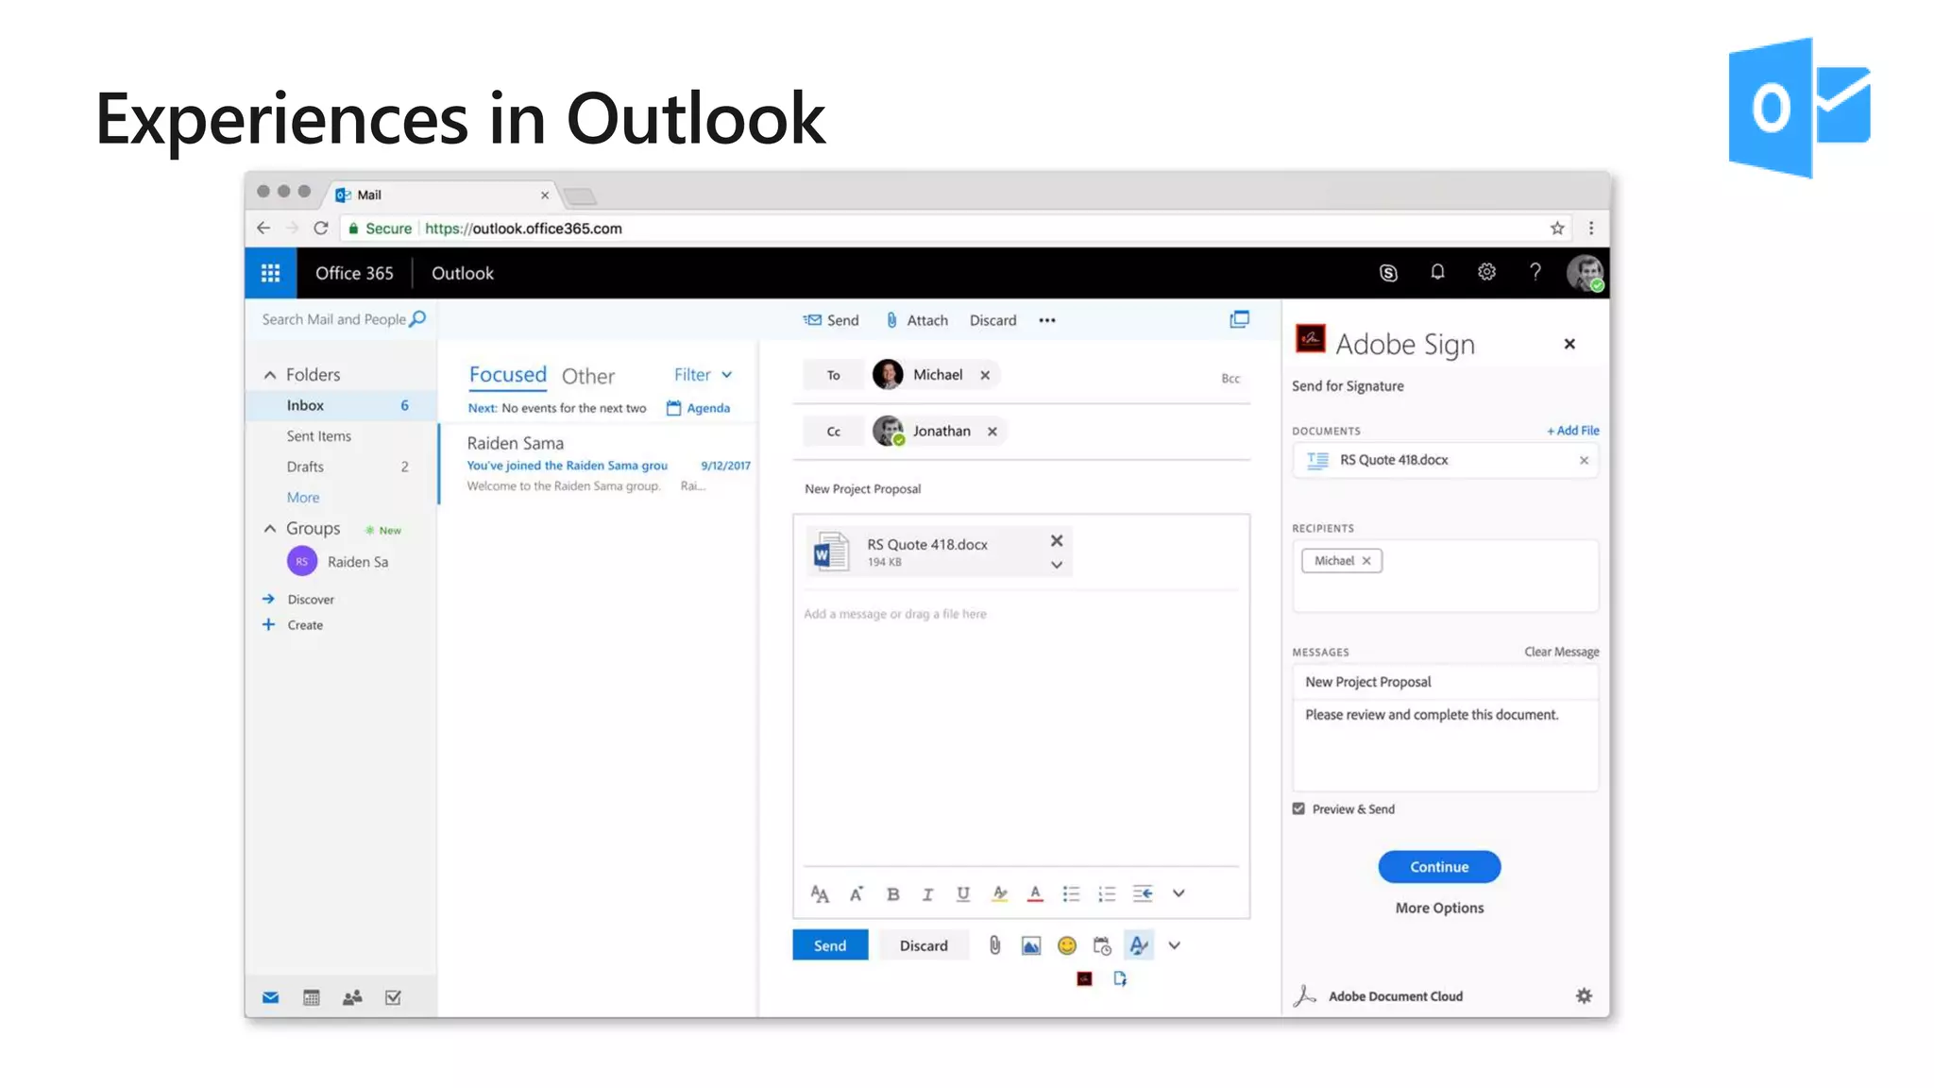Open the Filter dropdown

[703, 375]
